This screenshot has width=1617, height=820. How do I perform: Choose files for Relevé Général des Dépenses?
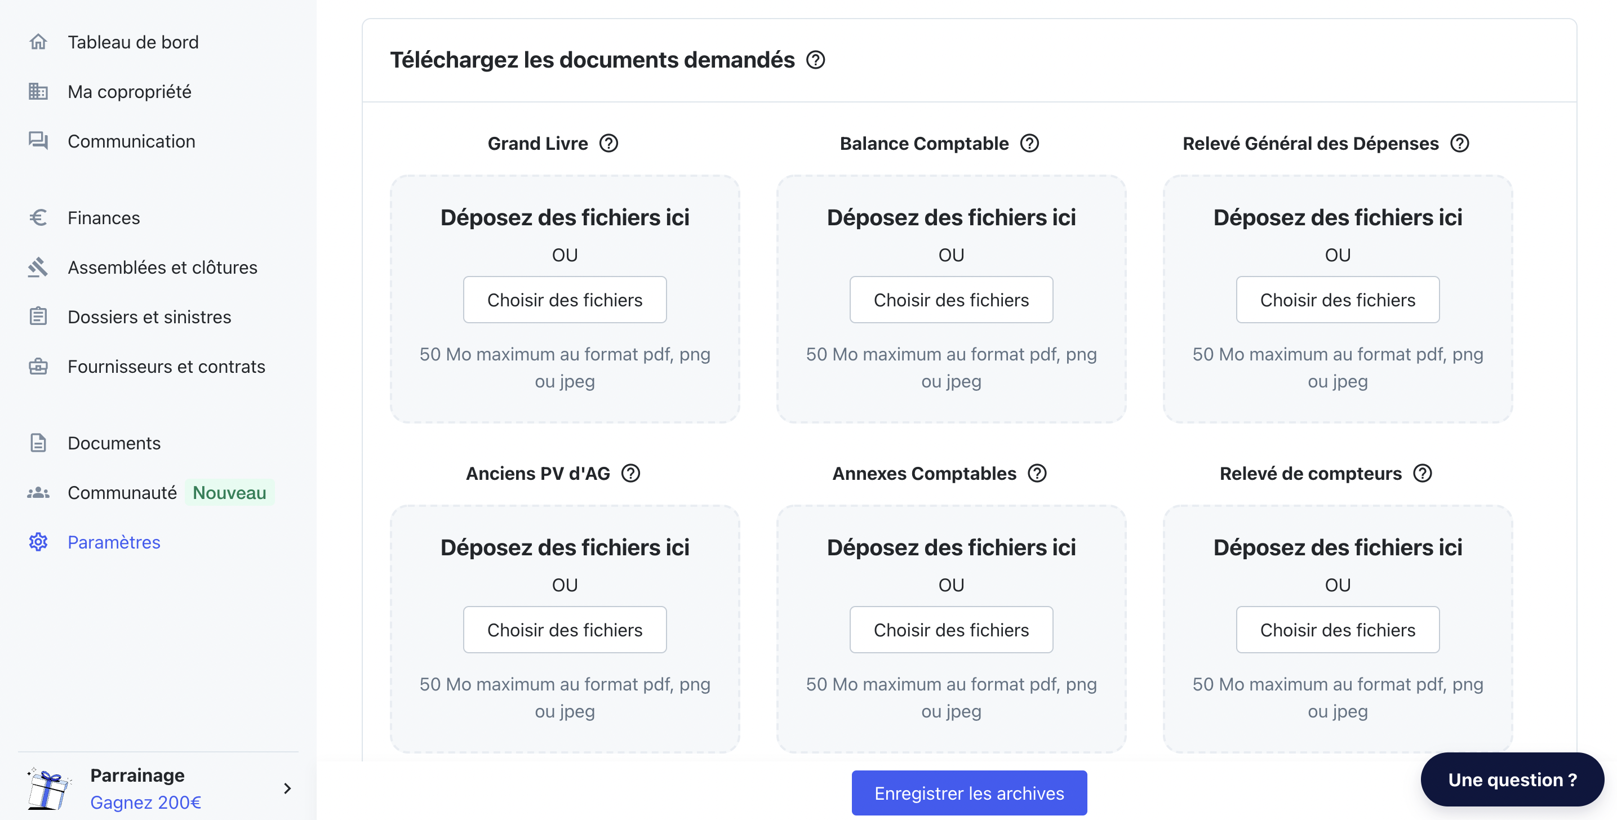point(1338,300)
